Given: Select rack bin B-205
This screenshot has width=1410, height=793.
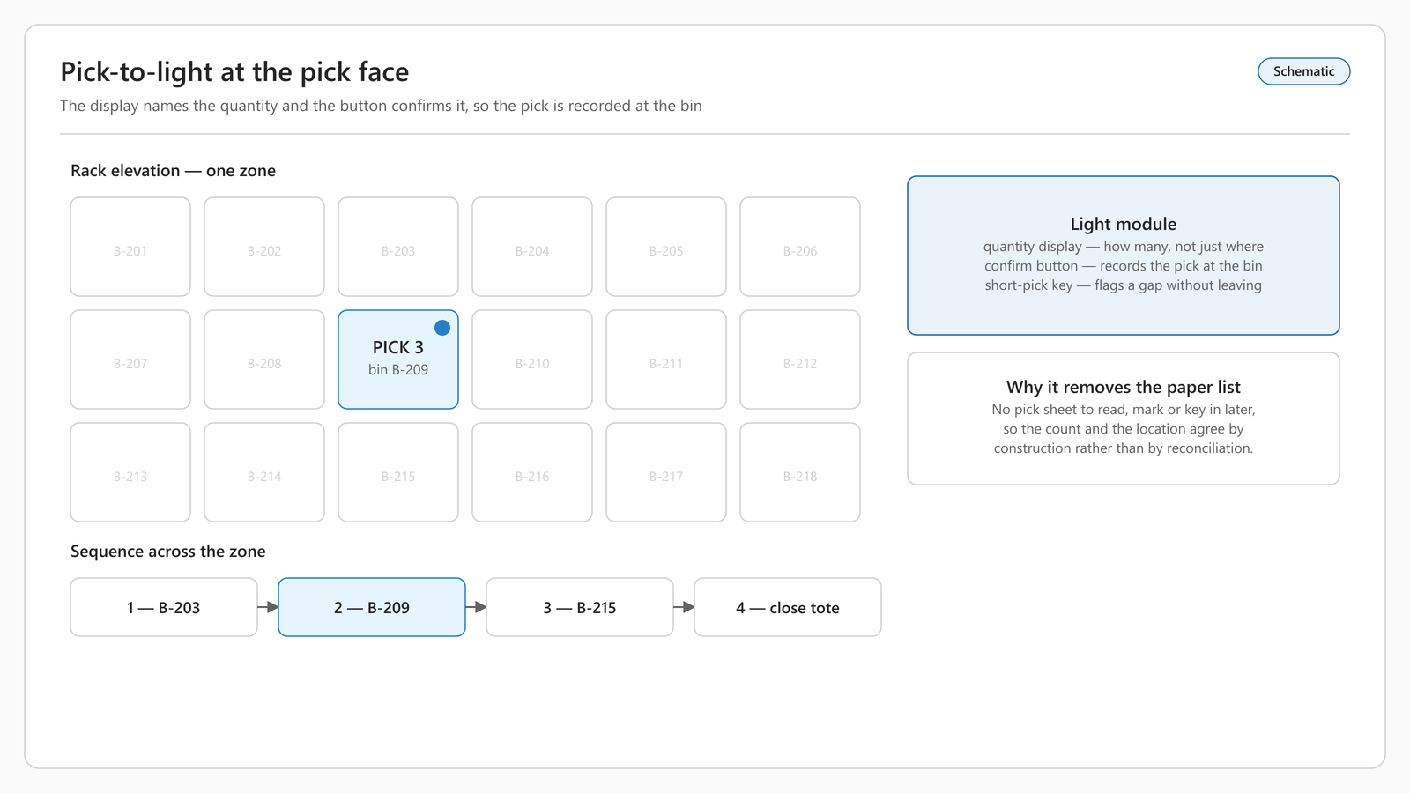Looking at the screenshot, I should (666, 247).
